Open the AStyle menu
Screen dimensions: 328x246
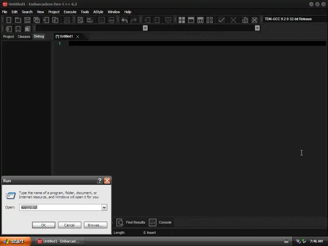98,12
